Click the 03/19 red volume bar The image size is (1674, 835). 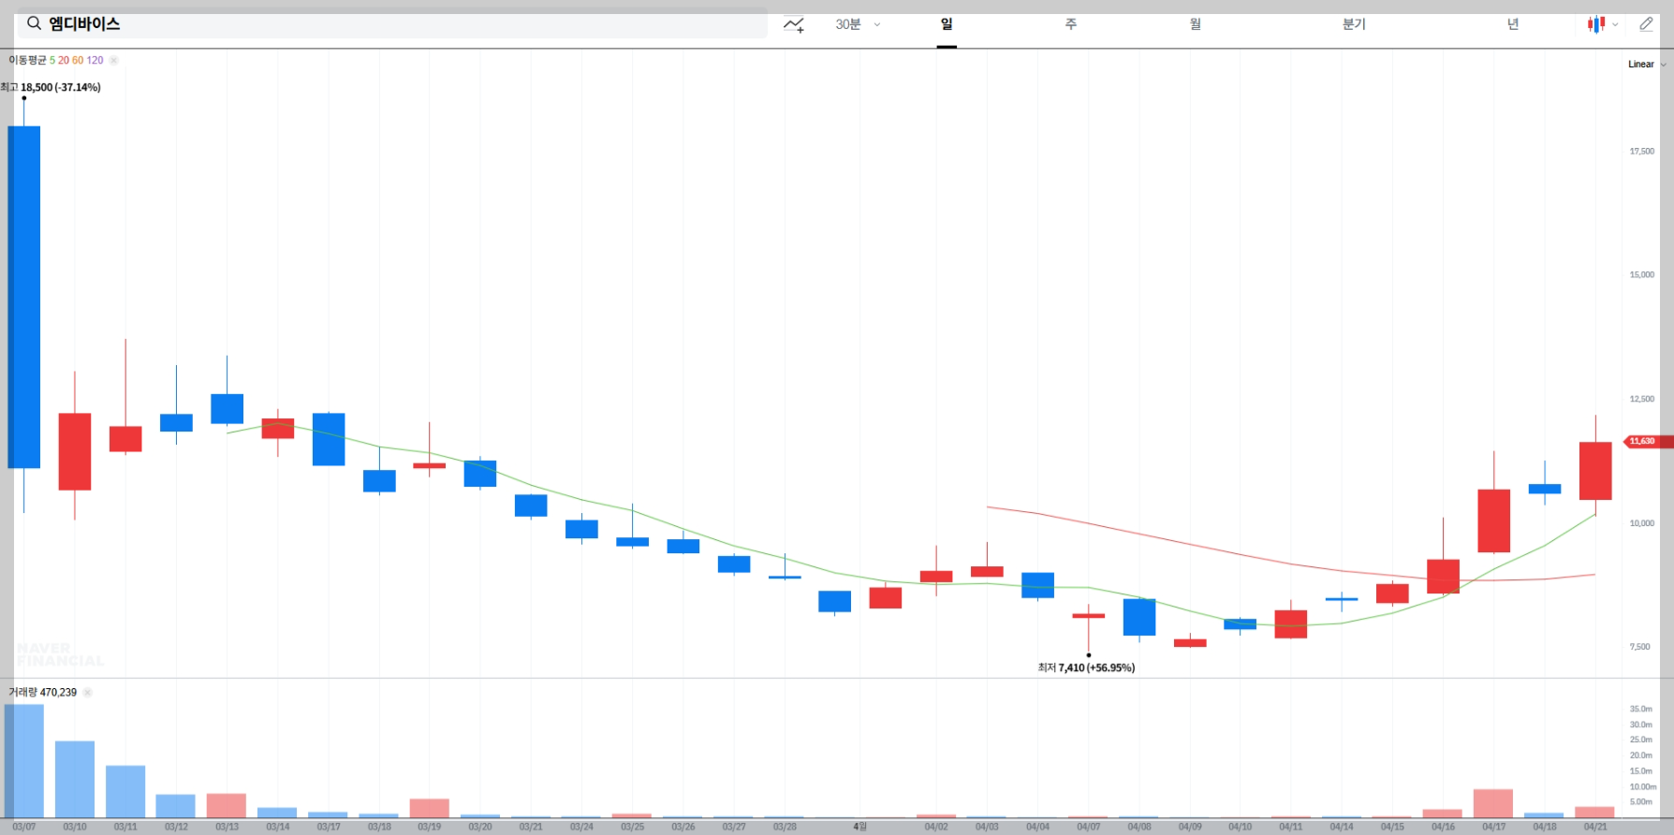(x=430, y=808)
